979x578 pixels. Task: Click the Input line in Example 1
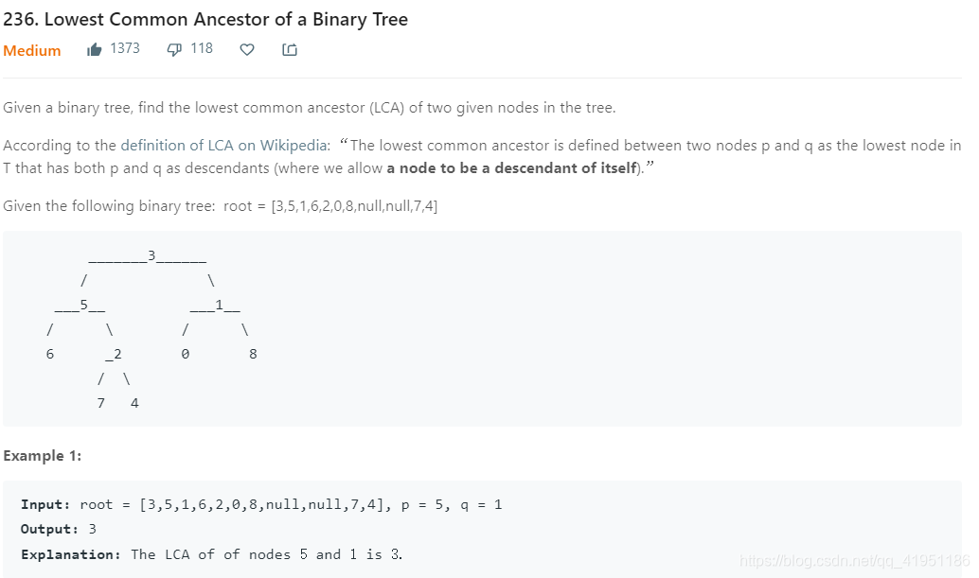pos(261,504)
